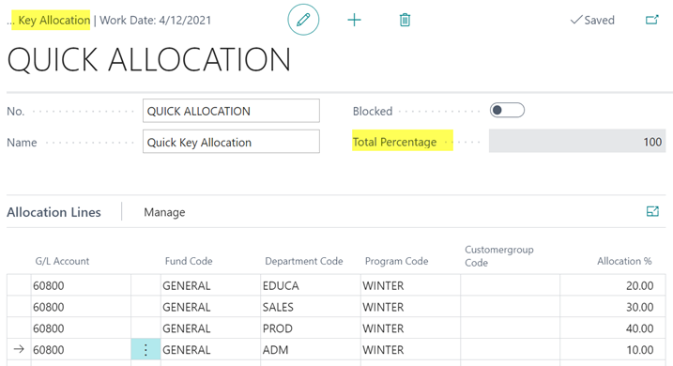Click the Name field Quick Key Allocation
The width and height of the screenshot is (673, 366).
click(x=231, y=142)
